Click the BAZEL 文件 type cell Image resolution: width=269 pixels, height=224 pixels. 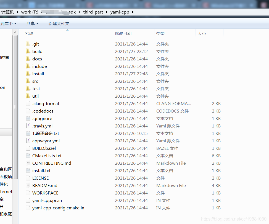coord(167,148)
